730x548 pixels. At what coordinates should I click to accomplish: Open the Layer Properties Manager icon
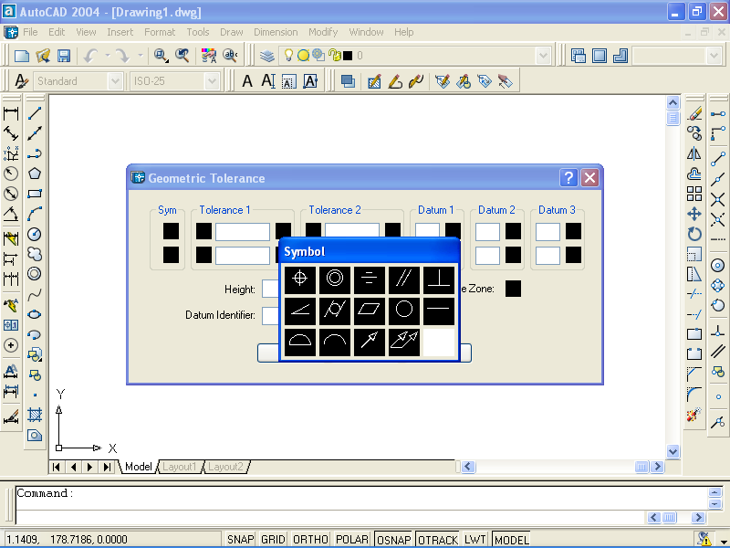point(267,56)
